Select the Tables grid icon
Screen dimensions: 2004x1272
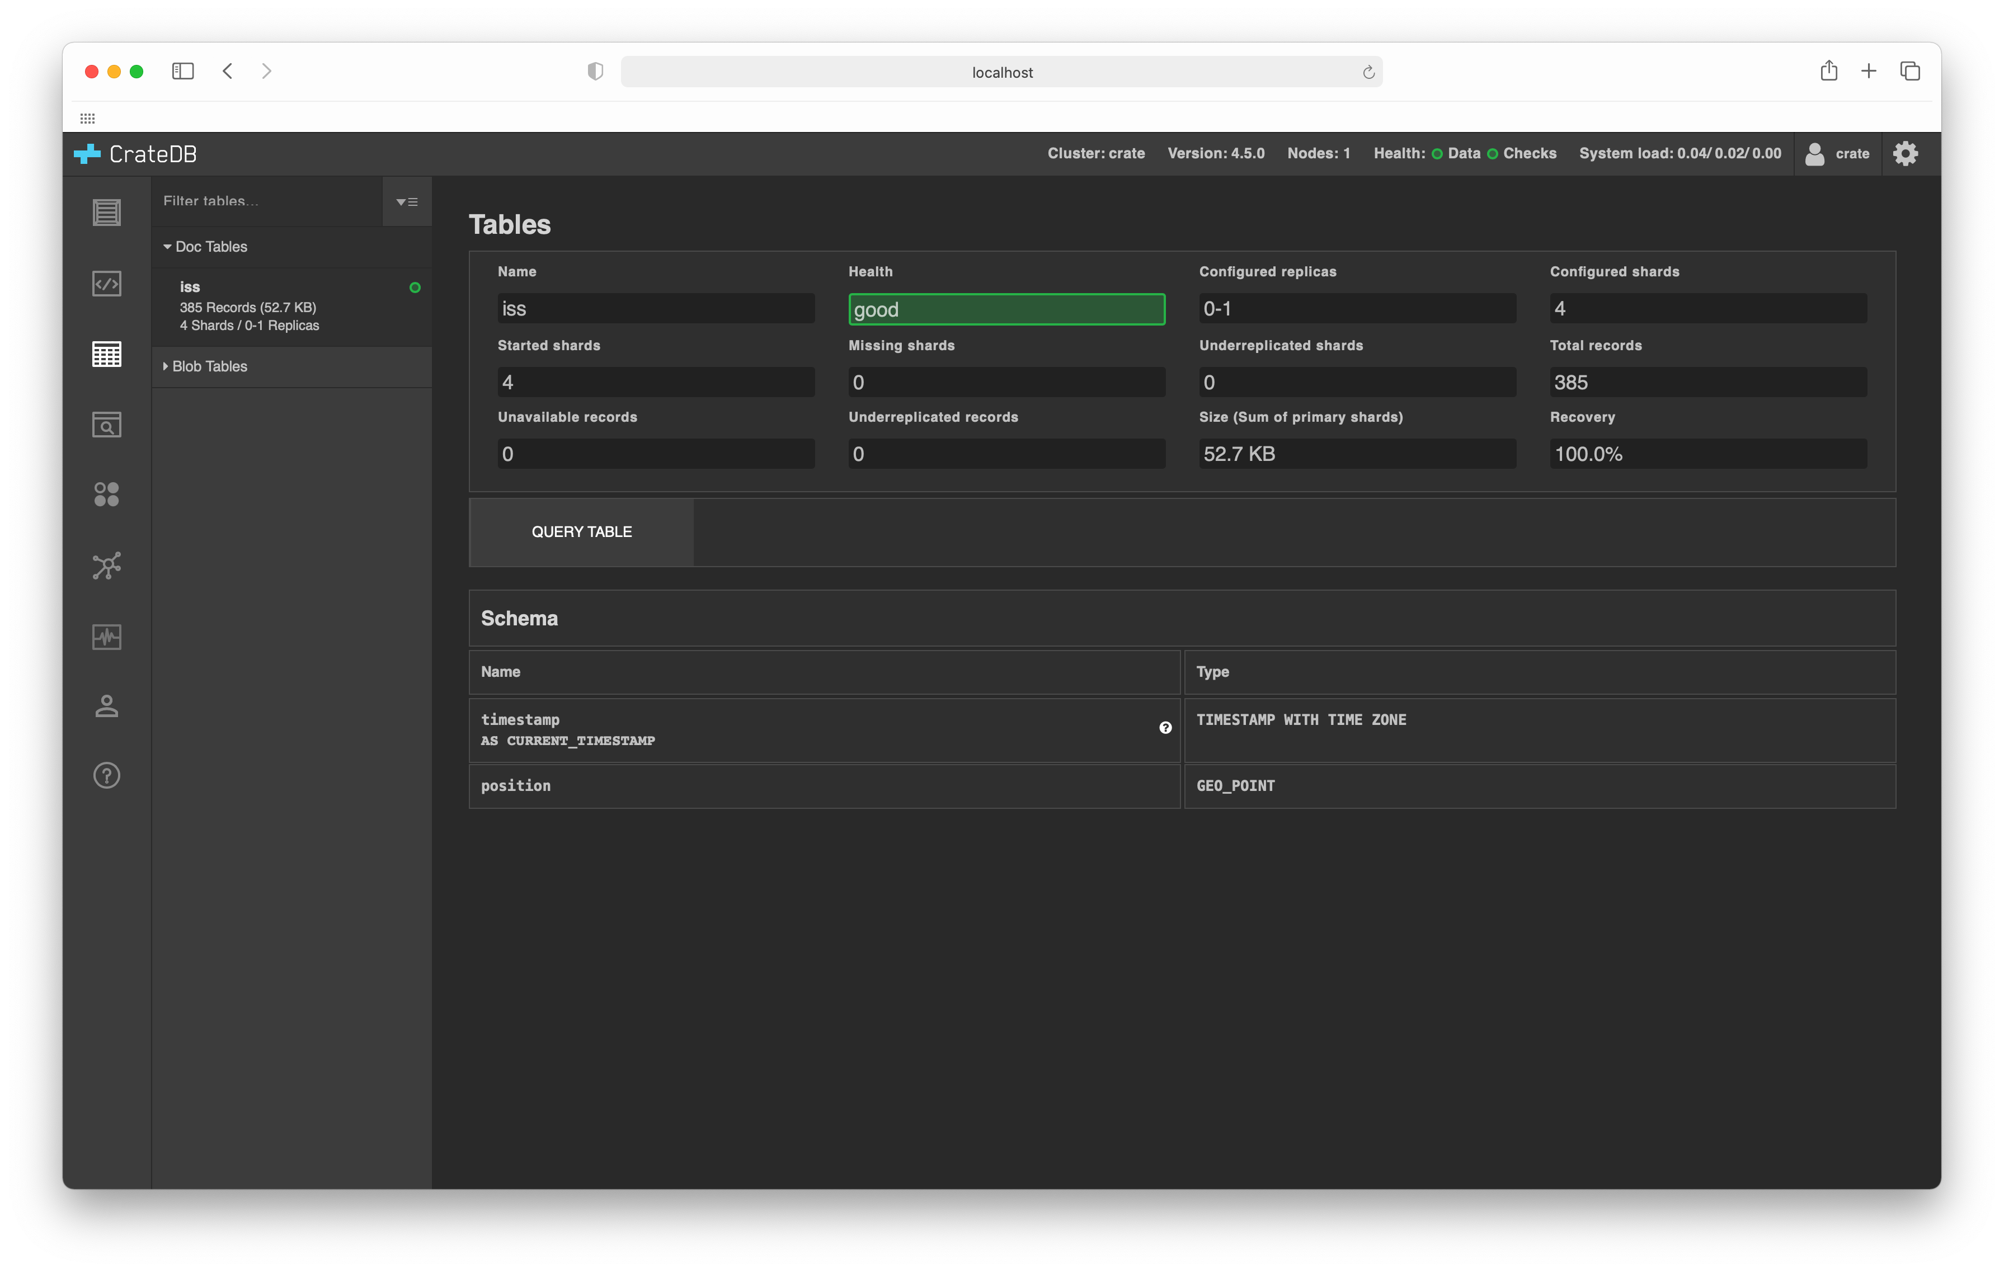(x=106, y=355)
